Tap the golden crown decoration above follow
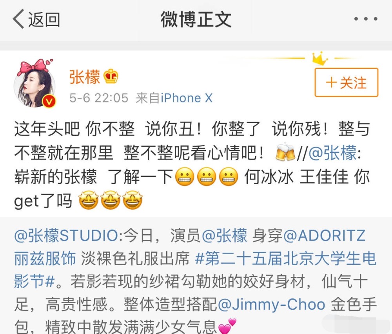The height and width of the screenshot is (334, 392). (320, 58)
